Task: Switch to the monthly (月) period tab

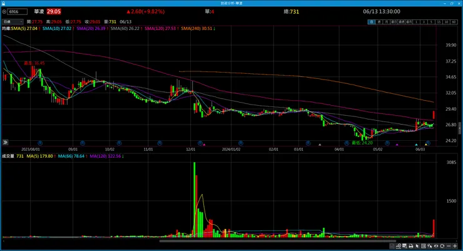Action: [x=387, y=22]
